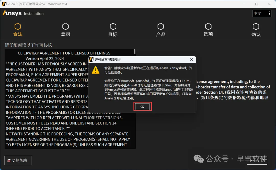Minimize the installer window
The image size is (276, 170).
(244, 4)
